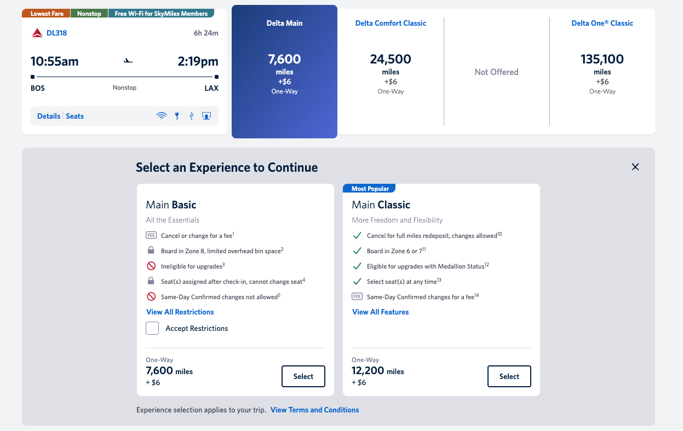The height and width of the screenshot is (431, 683).
Task: Open View All Restrictions
Action: tap(180, 312)
